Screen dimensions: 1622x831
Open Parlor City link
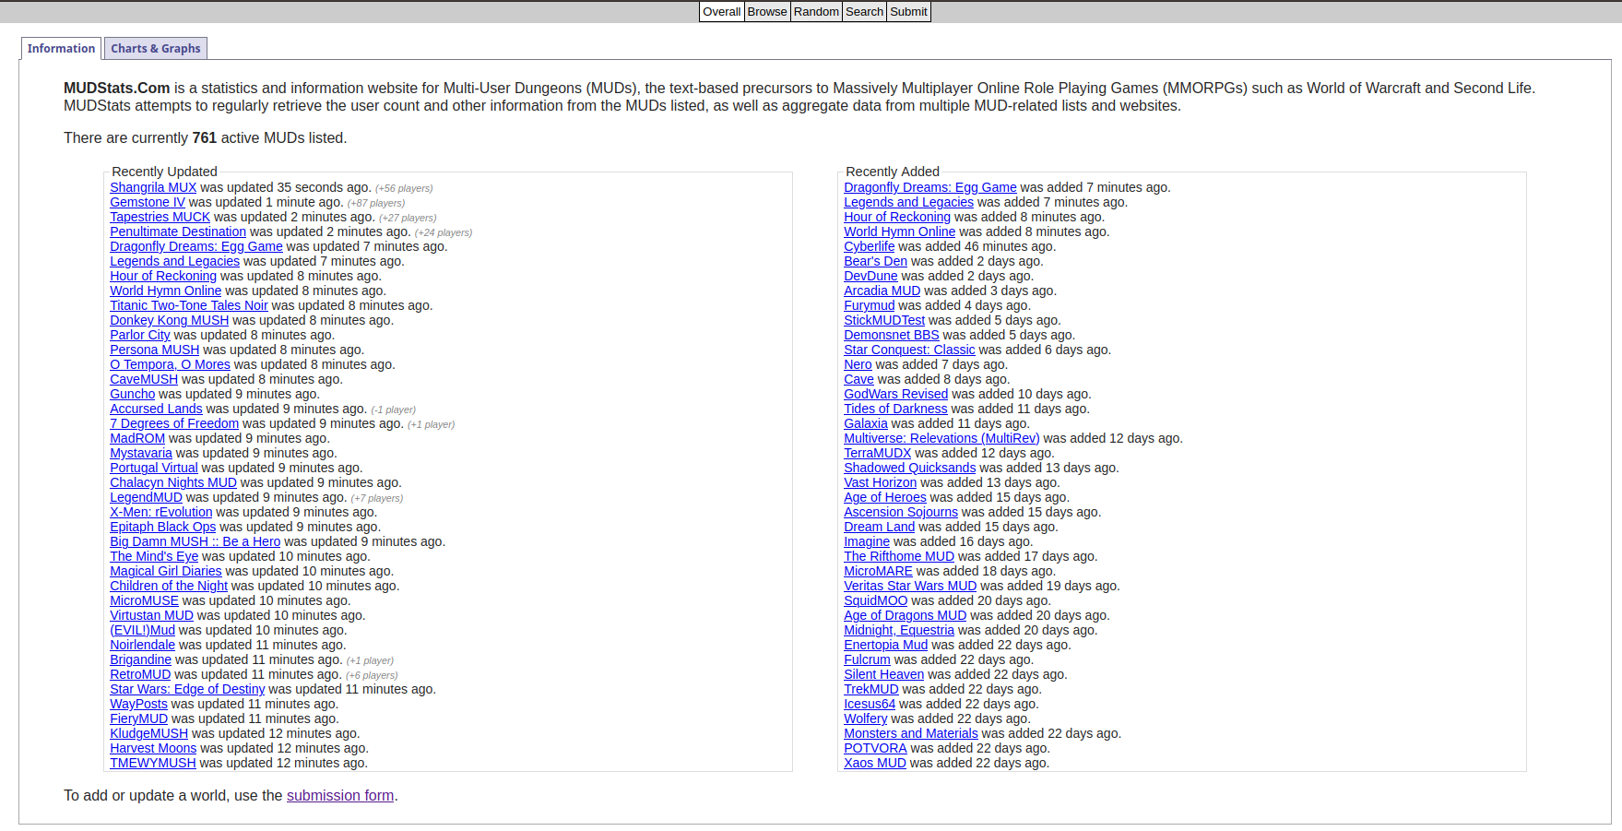coord(140,335)
